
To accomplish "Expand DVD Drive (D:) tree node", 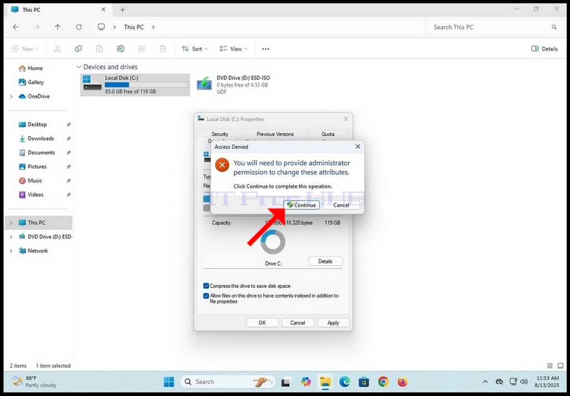I will pos(11,237).
